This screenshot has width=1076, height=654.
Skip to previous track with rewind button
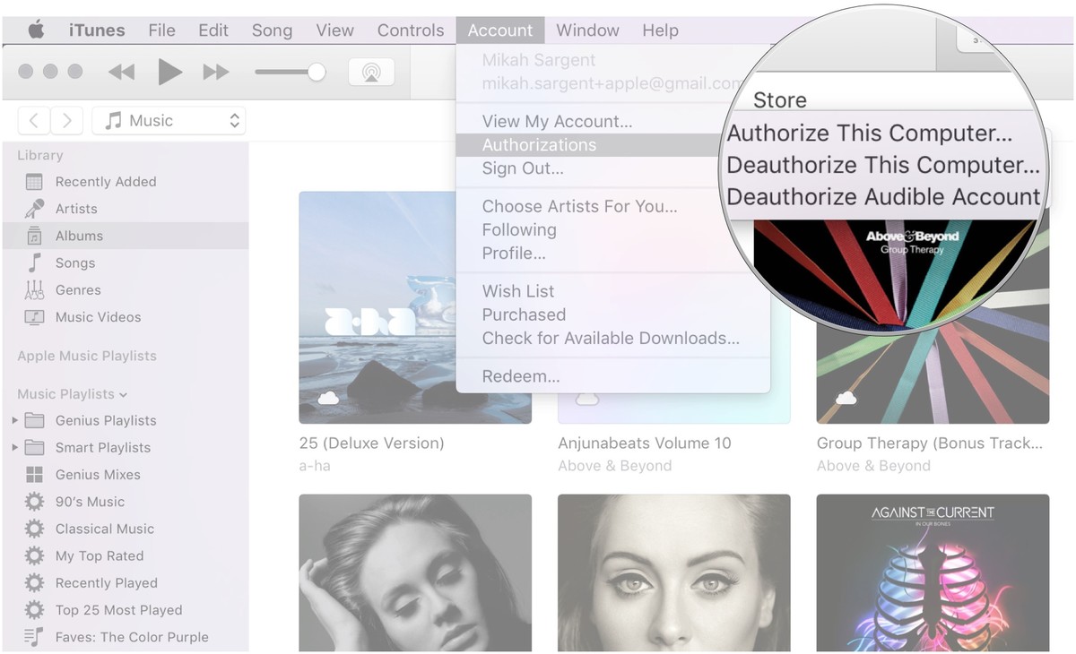tap(121, 72)
